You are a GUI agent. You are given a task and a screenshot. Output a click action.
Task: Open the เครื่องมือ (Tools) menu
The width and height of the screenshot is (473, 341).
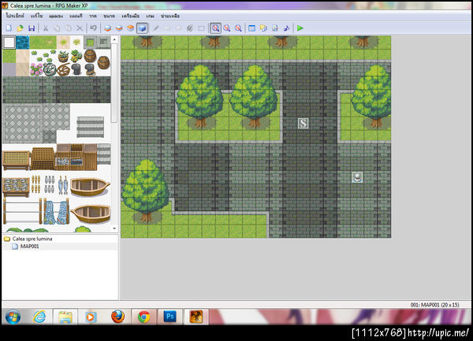click(x=130, y=16)
